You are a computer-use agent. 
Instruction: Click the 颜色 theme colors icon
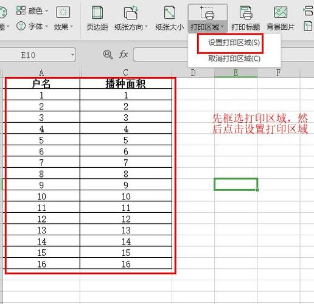[21, 10]
